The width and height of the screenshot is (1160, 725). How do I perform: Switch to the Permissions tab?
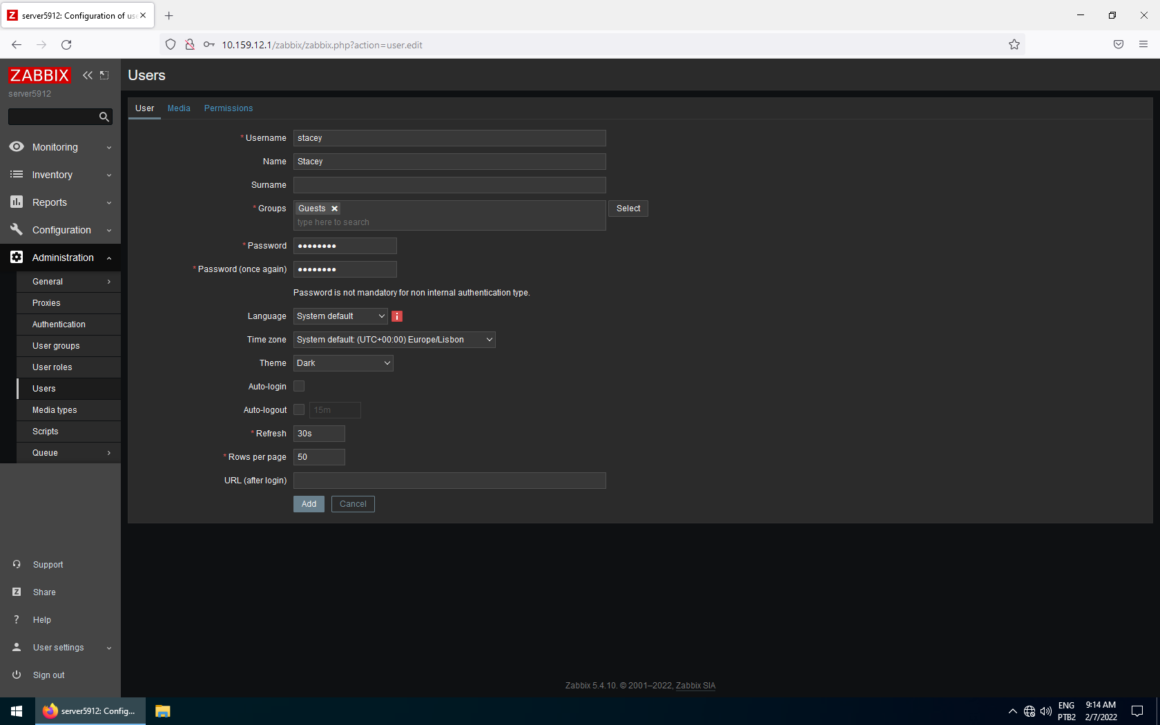tap(229, 108)
